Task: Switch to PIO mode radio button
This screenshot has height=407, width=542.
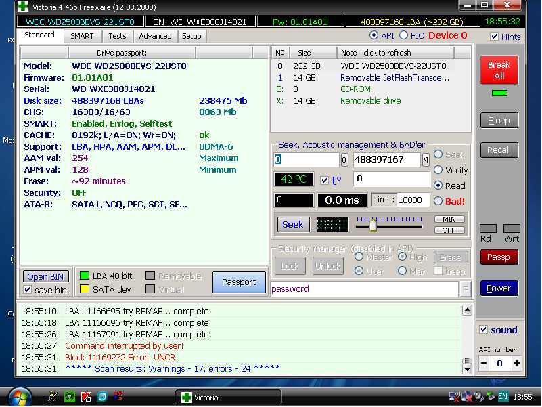Action: (404, 35)
